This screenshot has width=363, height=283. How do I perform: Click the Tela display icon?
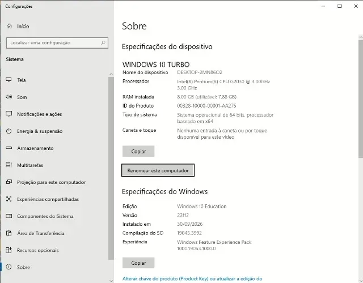(9, 80)
